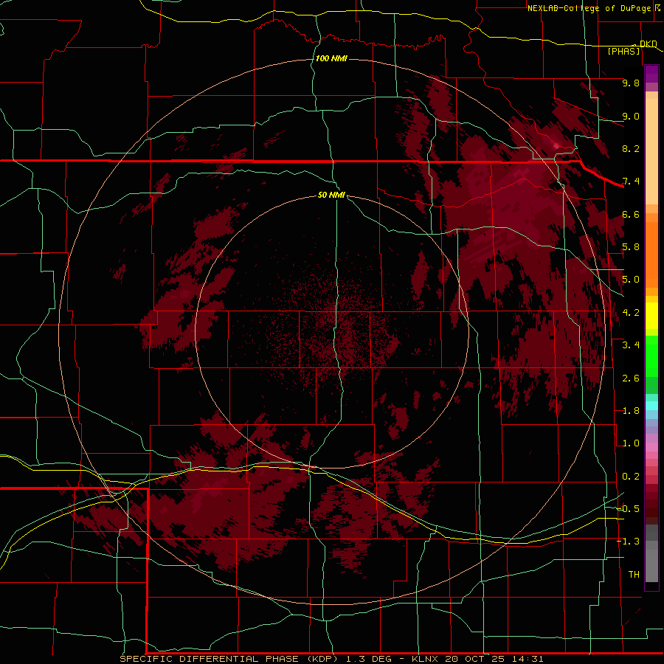Click the 6.6 legend value
This screenshot has width=664, height=664.
[x=631, y=214]
